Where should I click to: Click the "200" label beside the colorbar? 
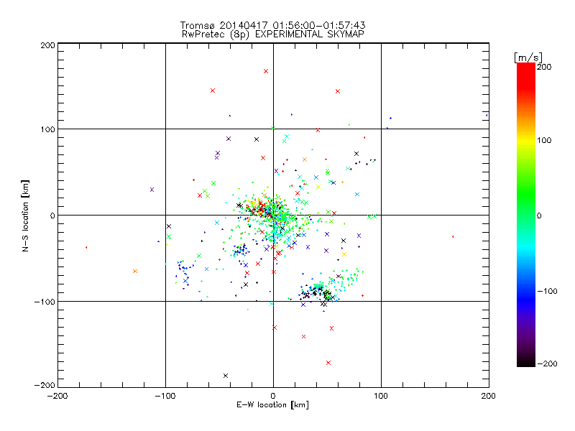click(544, 67)
